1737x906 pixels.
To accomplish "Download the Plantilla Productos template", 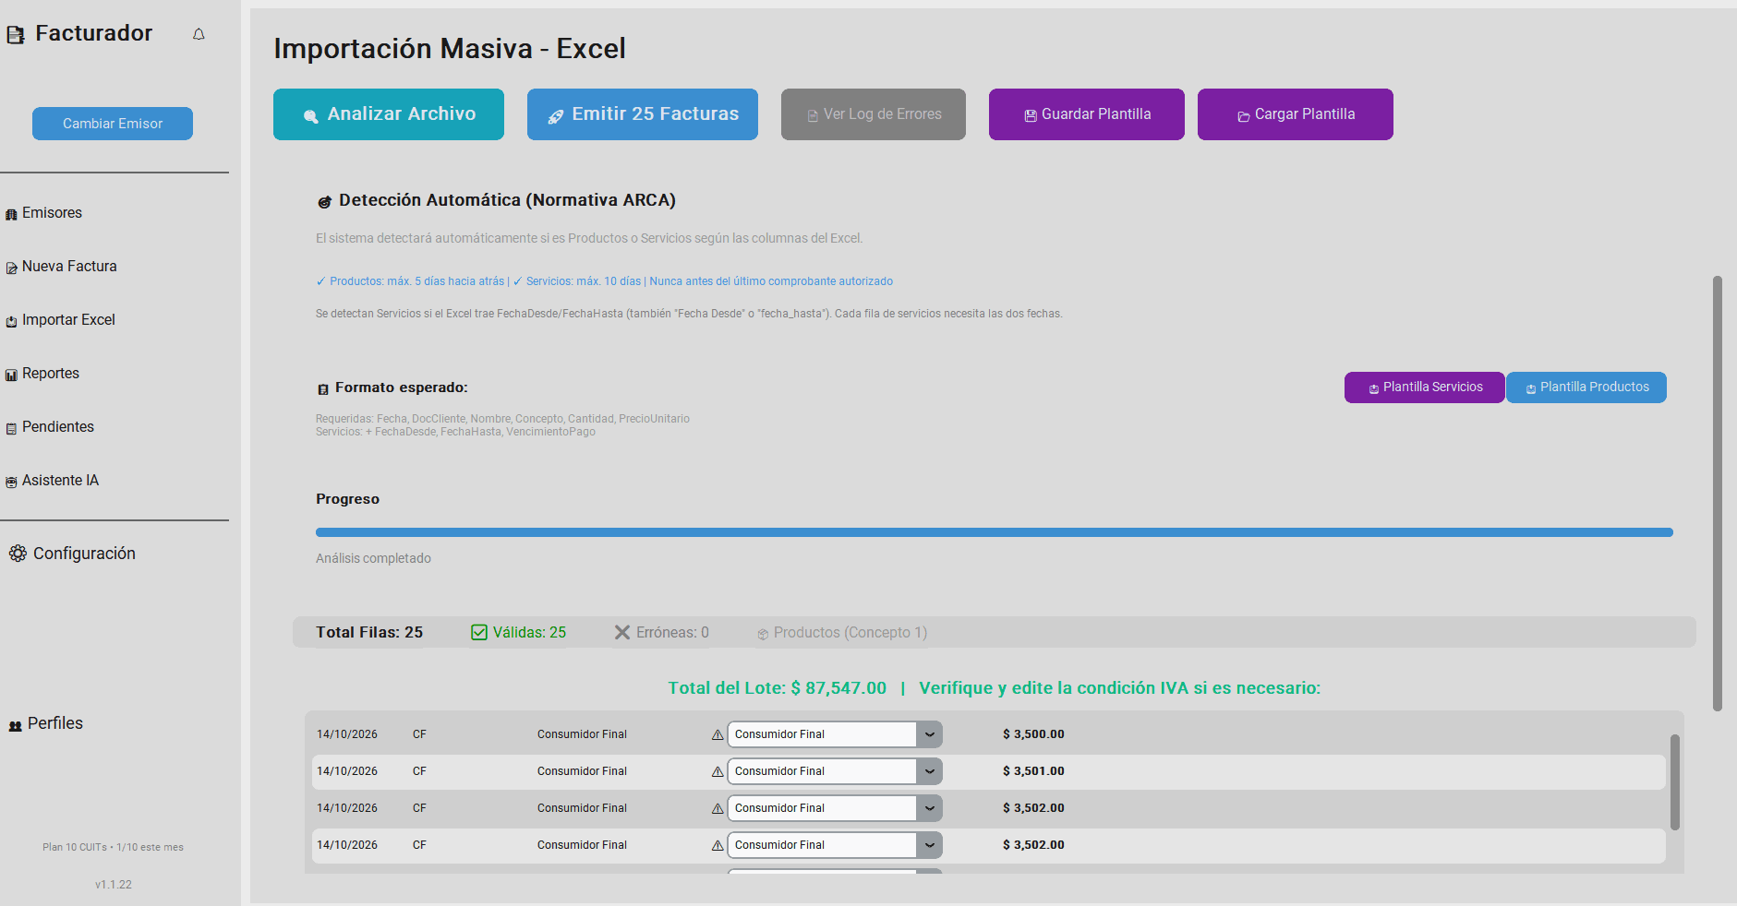I will (x=1586, y=387).
